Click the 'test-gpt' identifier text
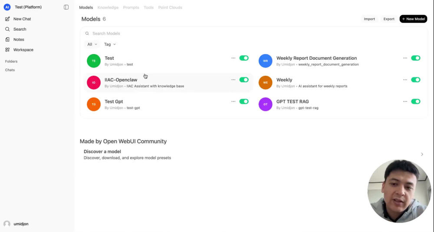Screen dimensions: 434x232 (133, 108)
